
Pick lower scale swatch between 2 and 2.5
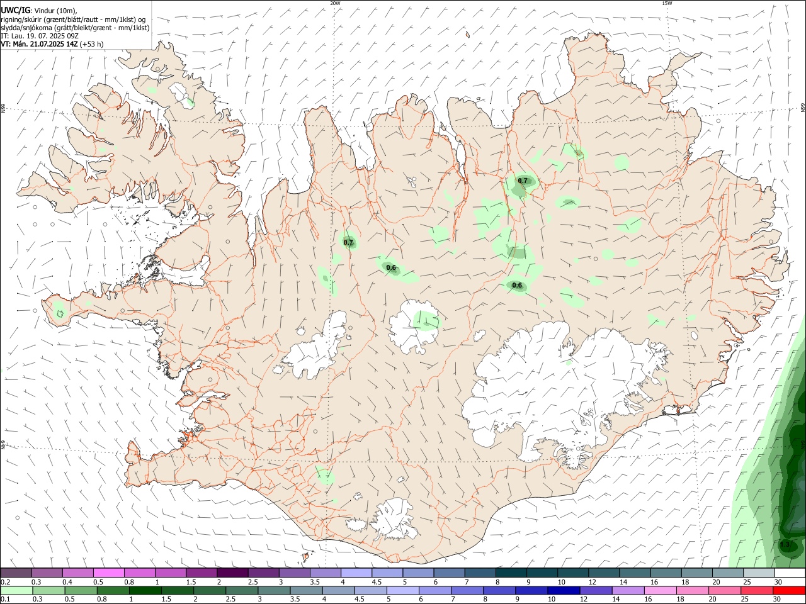pos(210,590)
